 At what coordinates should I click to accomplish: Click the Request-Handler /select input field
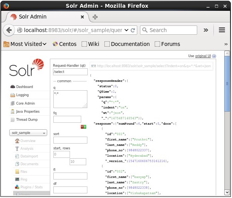click(70, 72)
